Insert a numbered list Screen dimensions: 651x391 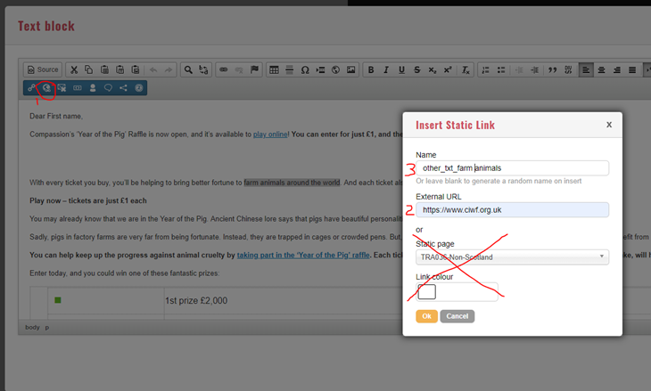click(x=485, y=69)
